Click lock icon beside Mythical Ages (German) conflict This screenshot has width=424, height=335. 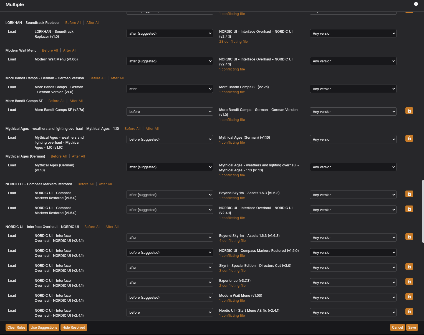pyautogui.click(x=409, y=138)
